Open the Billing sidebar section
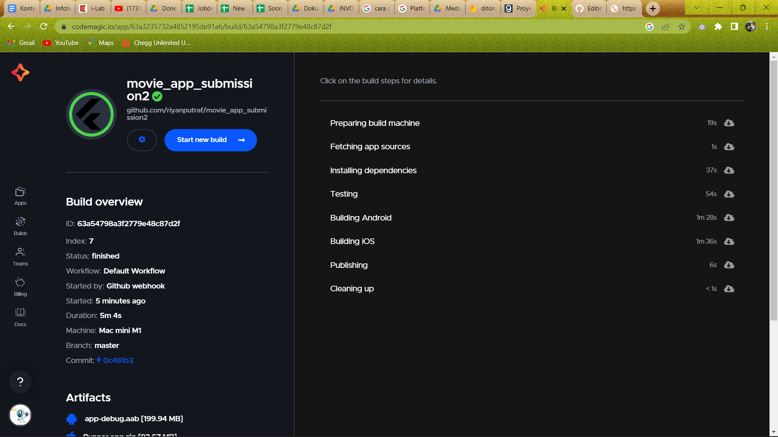Image resolution: width=778 pixels, height=437 pixels. tap(20, 287)
